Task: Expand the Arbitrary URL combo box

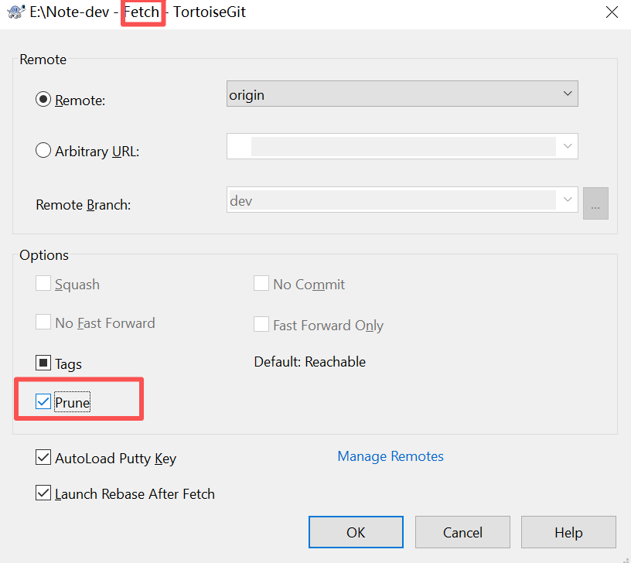Action: coord(568,146)
